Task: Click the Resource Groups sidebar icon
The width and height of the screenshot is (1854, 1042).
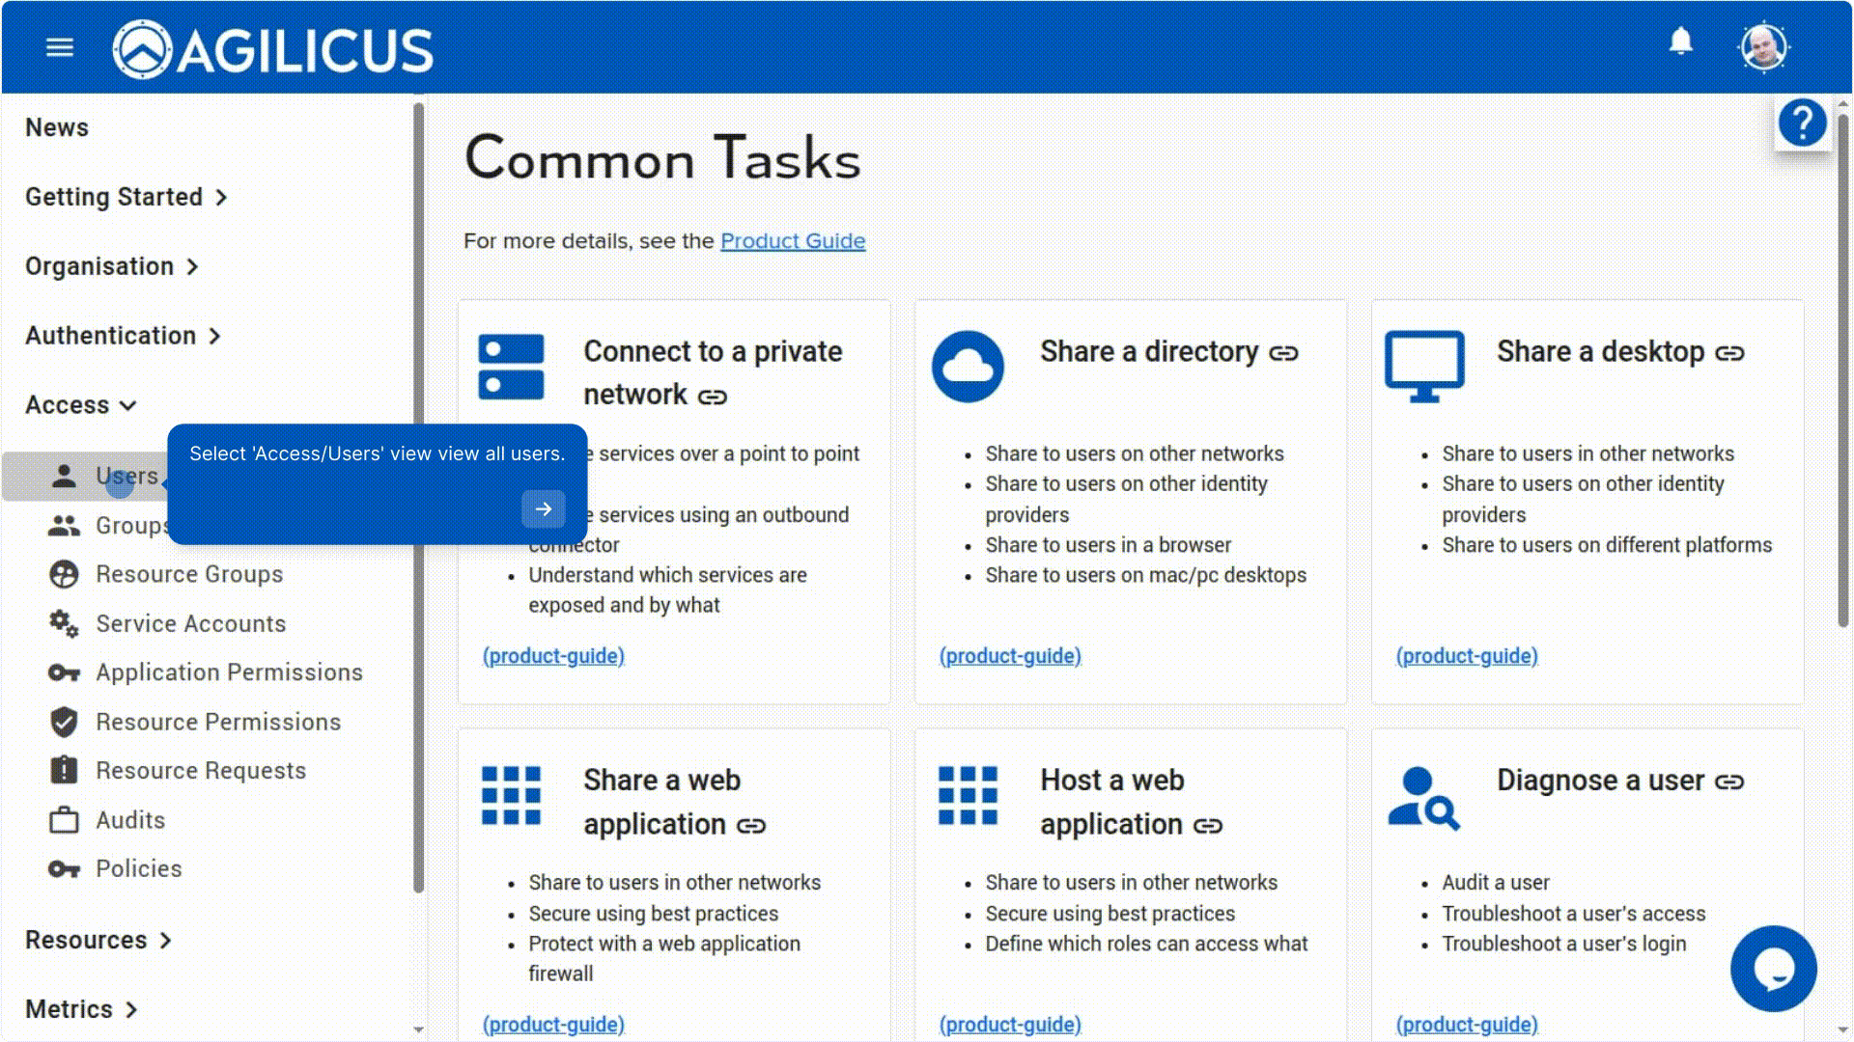Action: [64, 574]
